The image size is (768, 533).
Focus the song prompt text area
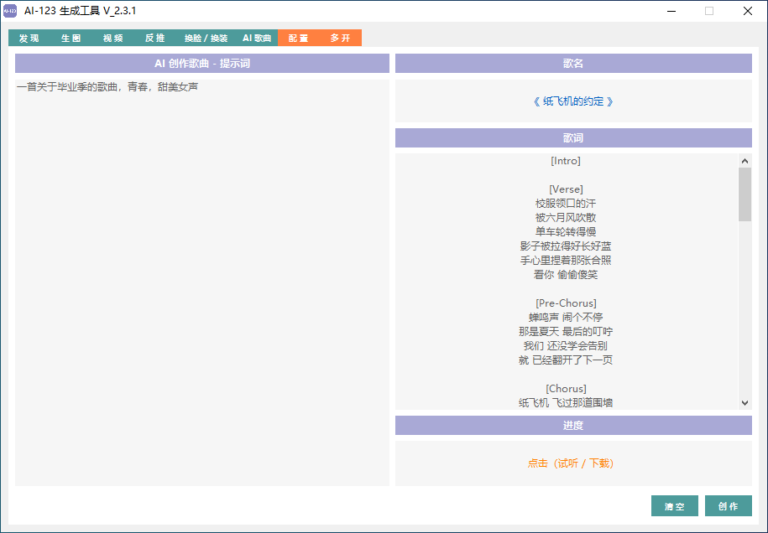[201, 282]
